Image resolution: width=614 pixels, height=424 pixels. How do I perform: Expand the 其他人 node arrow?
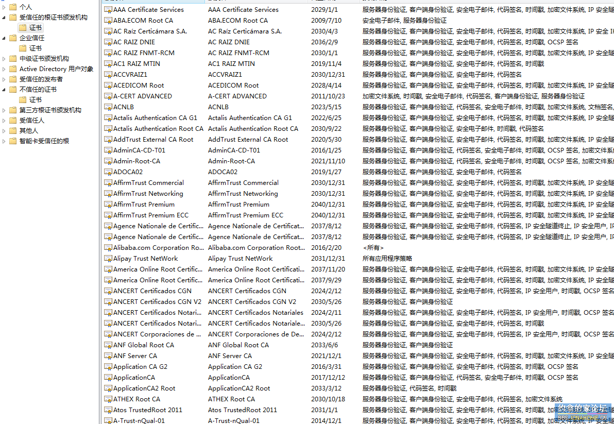[4, 131]
